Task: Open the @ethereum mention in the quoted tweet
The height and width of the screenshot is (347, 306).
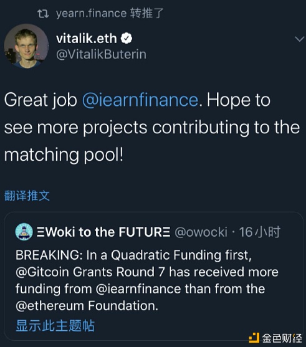Action: [x=50, y=306]
